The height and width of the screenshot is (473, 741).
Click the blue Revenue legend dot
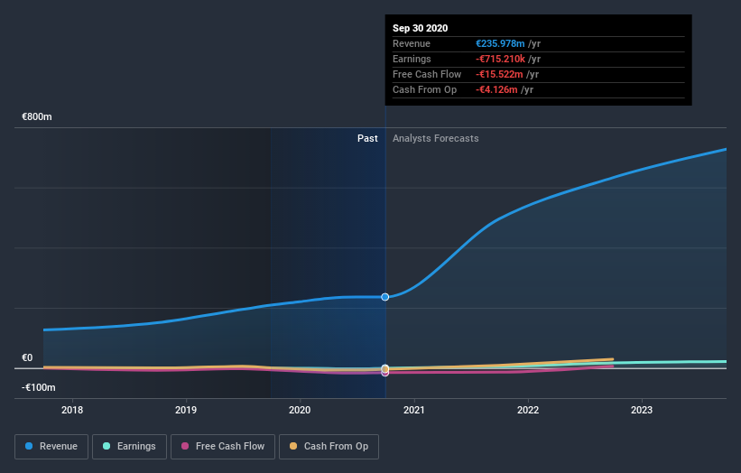tap(29, 446)
